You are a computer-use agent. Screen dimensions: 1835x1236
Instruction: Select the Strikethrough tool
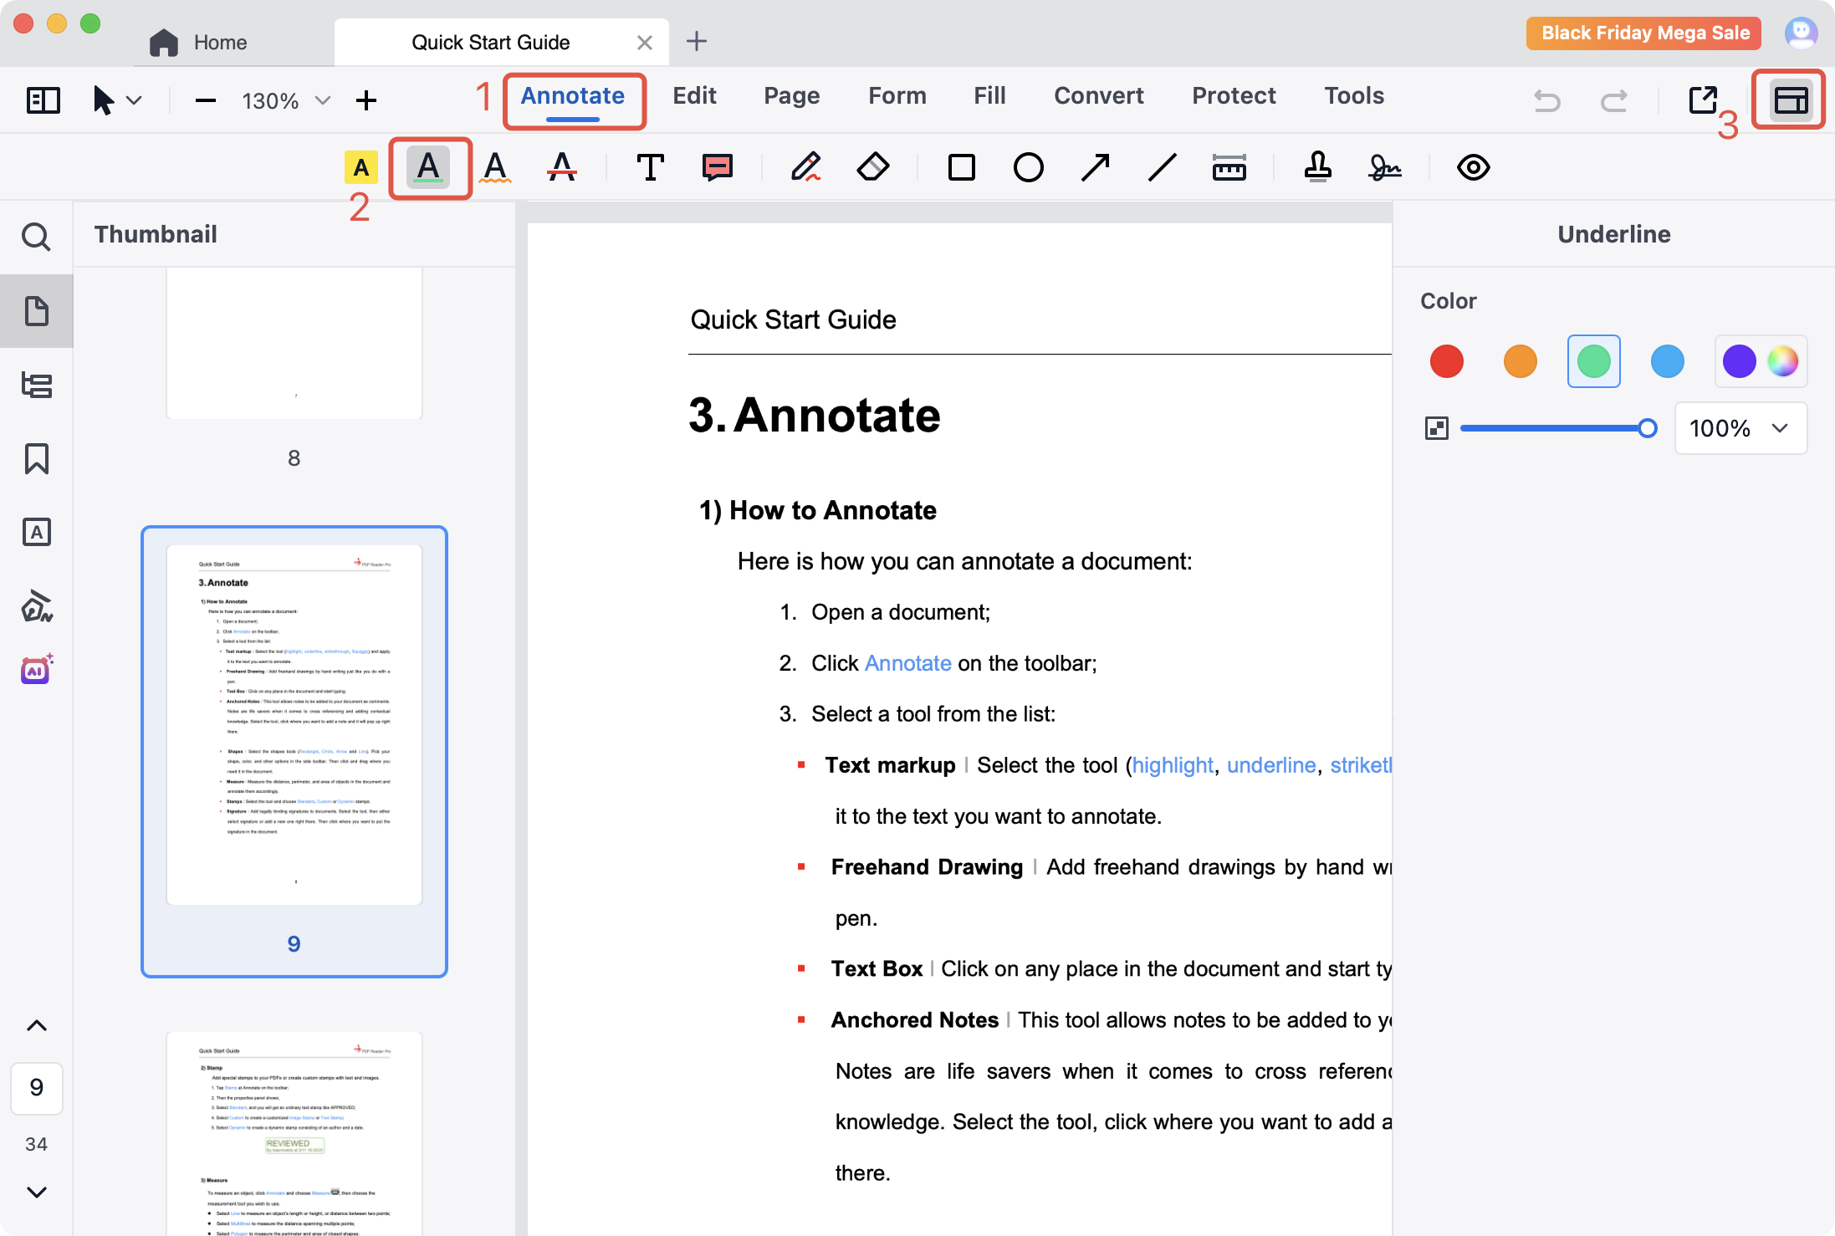(561, 167)
